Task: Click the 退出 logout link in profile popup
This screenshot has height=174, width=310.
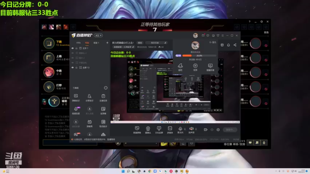Action: (213, 42)
